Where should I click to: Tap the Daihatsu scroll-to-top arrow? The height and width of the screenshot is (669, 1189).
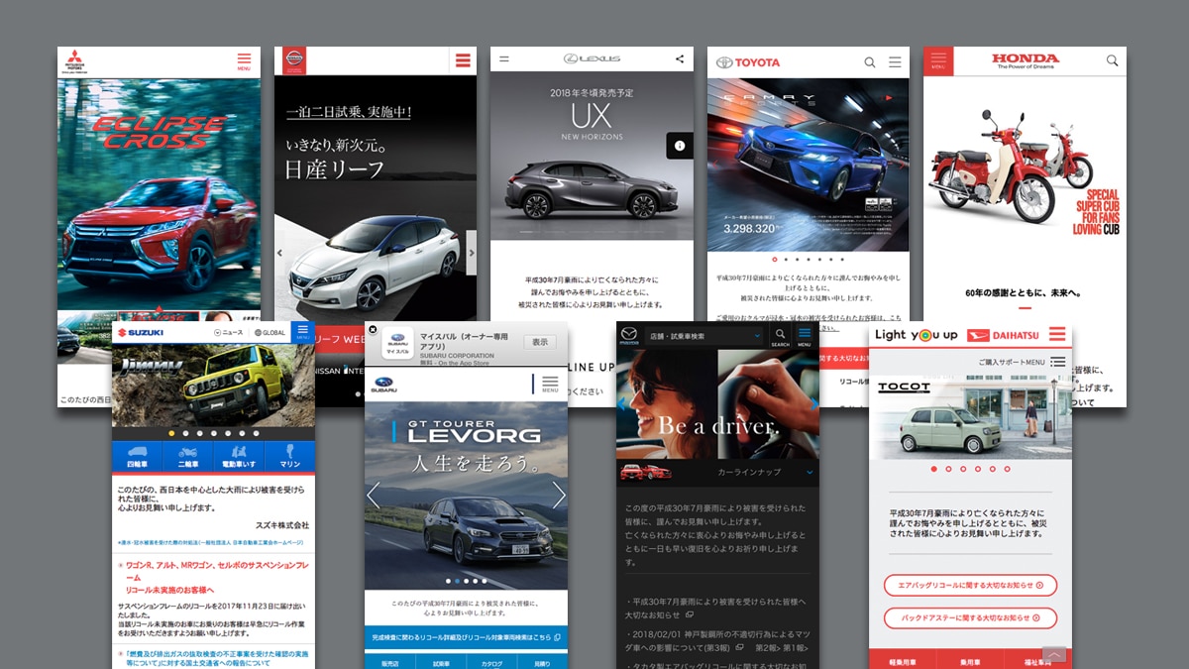tap(1054, 655)
